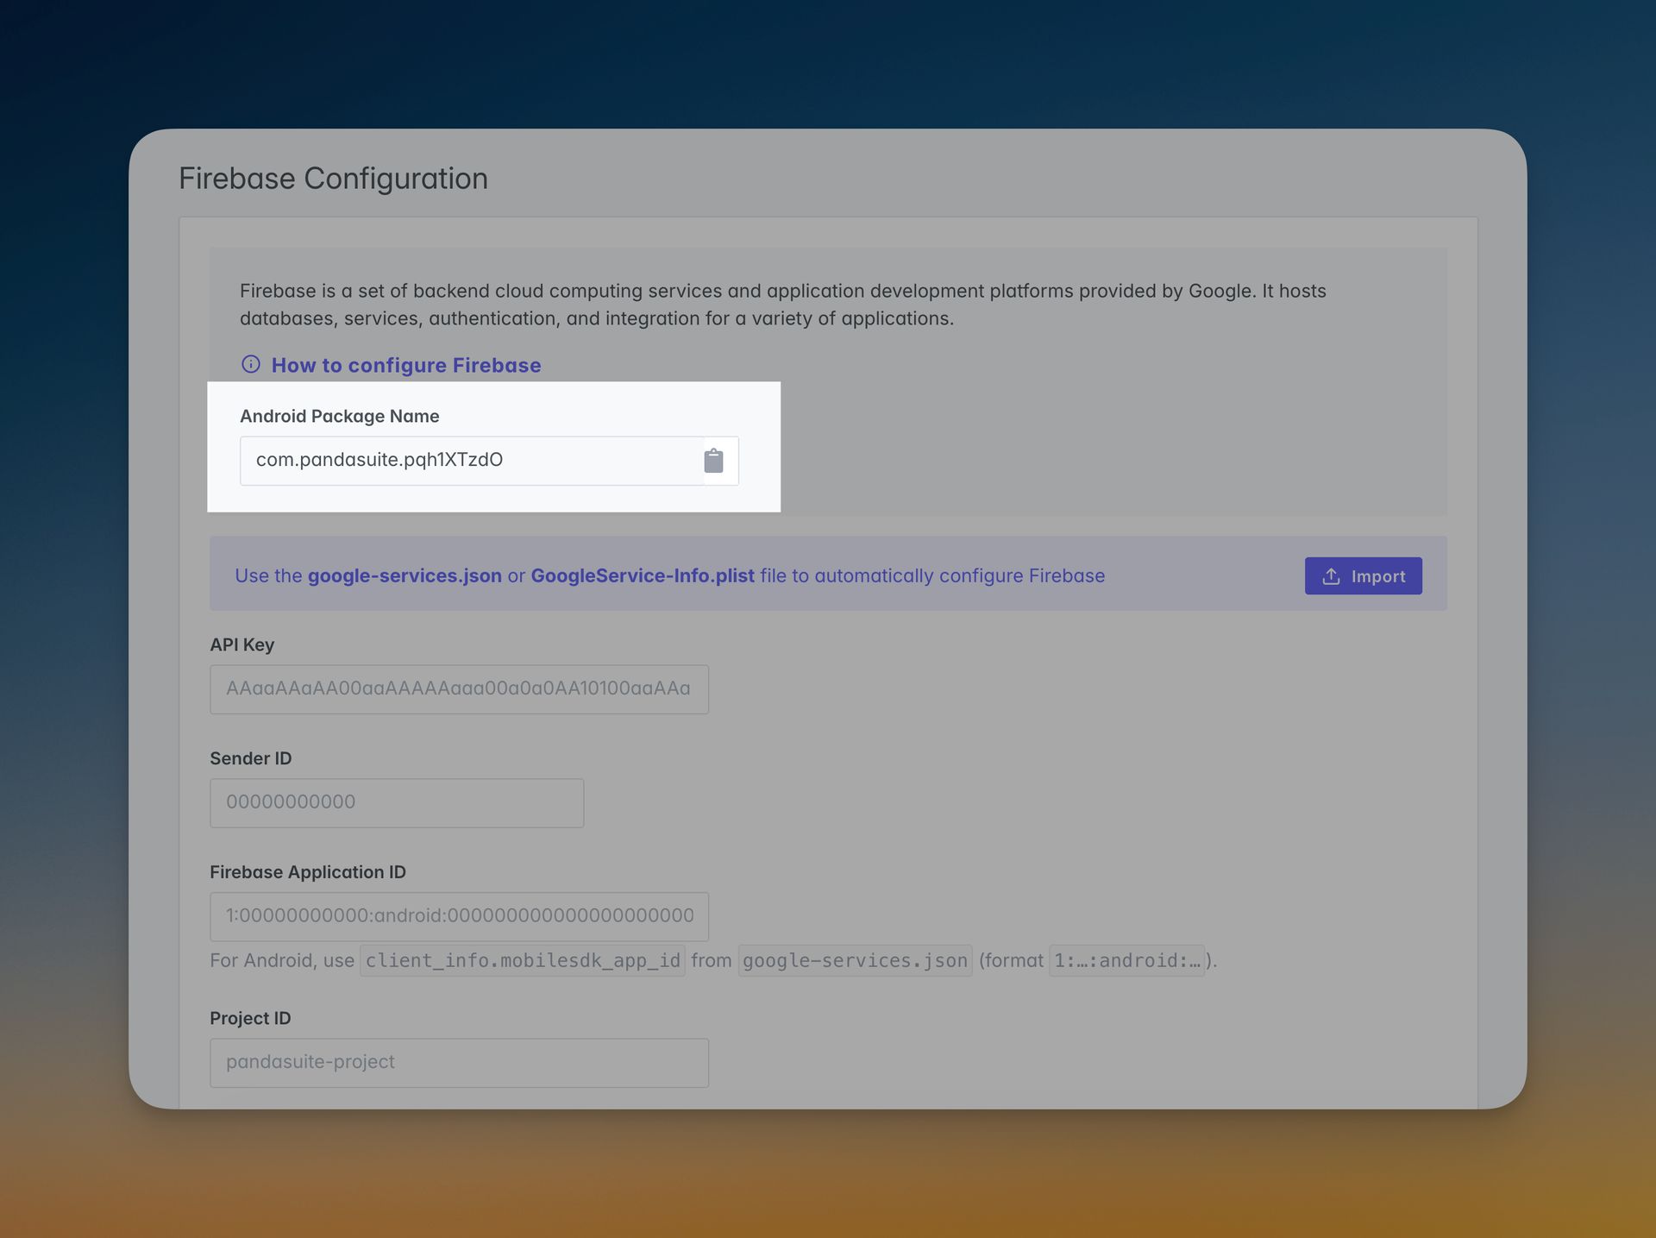This screenshot has height=1238, width=1656.
Task: Click the client_info.mobilesdk_app_id code snippet
Action: click(x=523, y=960)
